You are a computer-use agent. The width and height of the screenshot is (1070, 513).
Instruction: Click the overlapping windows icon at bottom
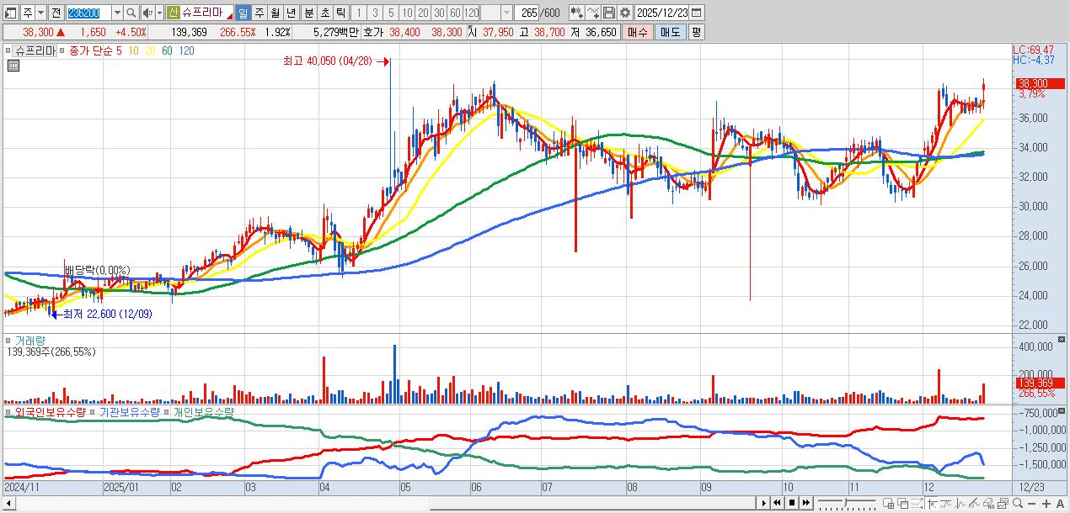pos(902,503)
